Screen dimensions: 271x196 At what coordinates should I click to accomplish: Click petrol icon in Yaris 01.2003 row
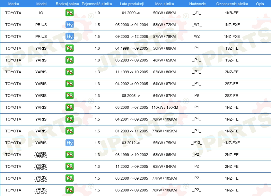(69, 131)
